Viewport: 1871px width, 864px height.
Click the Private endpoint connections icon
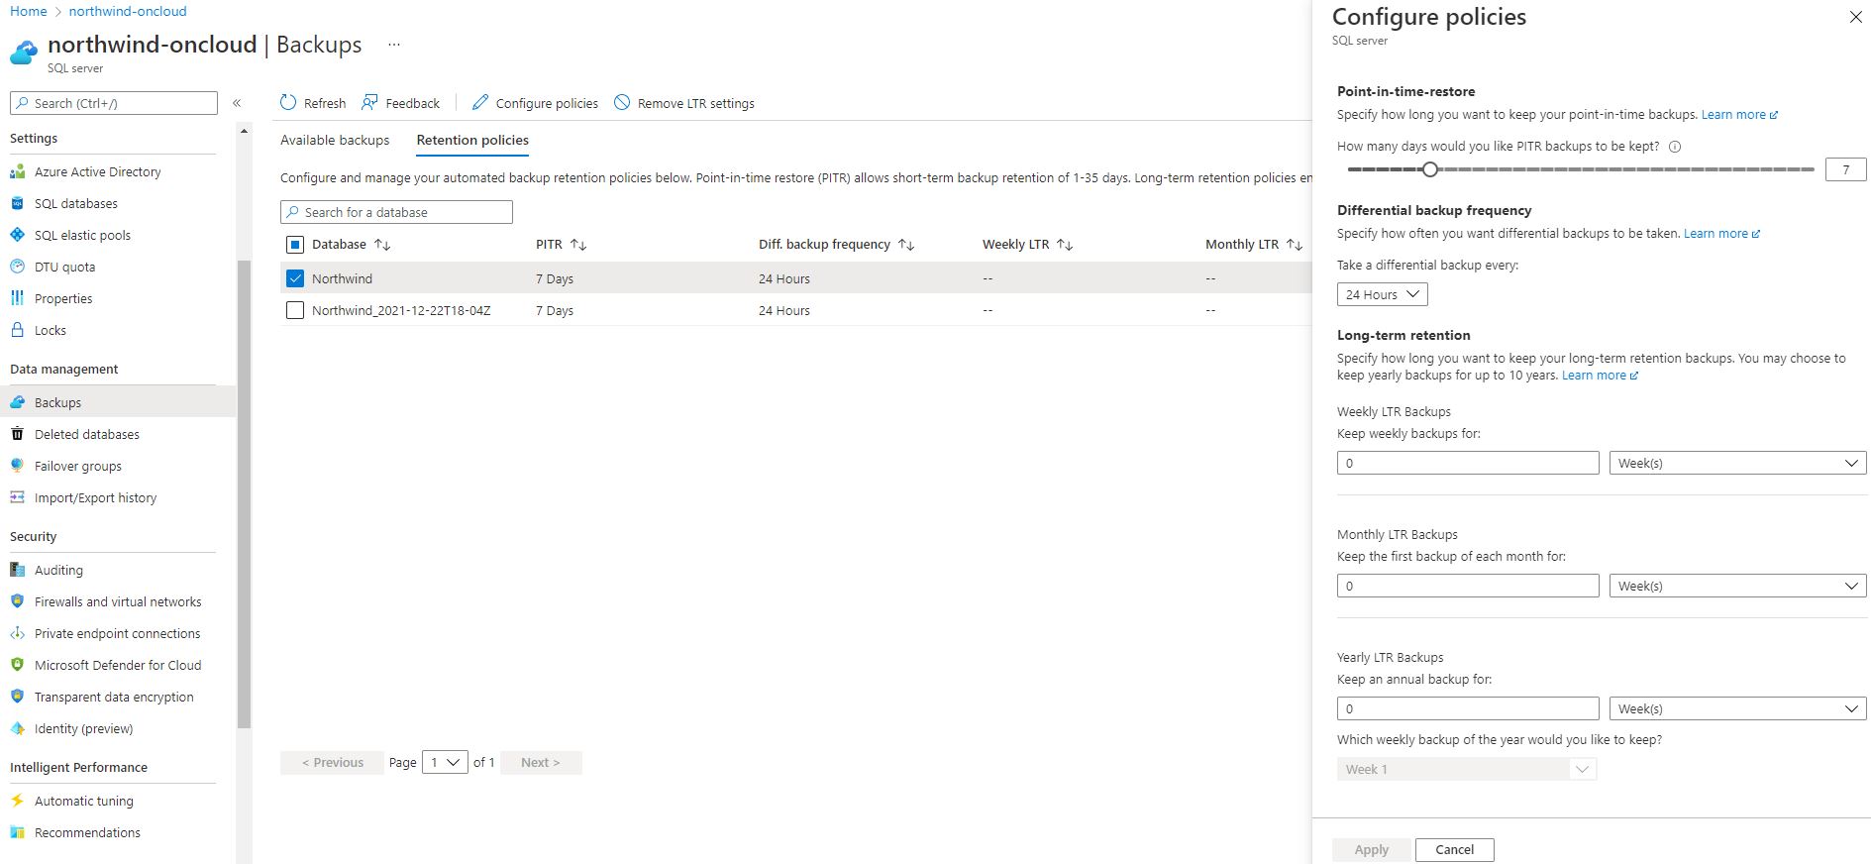tap(17, 633)
